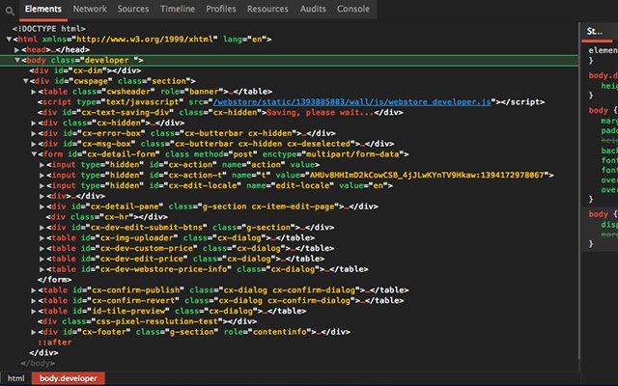The height and width of the screenshot is (386, 618).
Task: Collapse the body developer node
Action: click(x=17, y=60)
